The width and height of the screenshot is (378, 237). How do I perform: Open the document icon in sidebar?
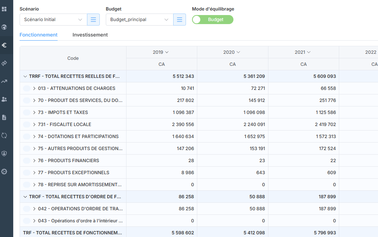[4, 117]
